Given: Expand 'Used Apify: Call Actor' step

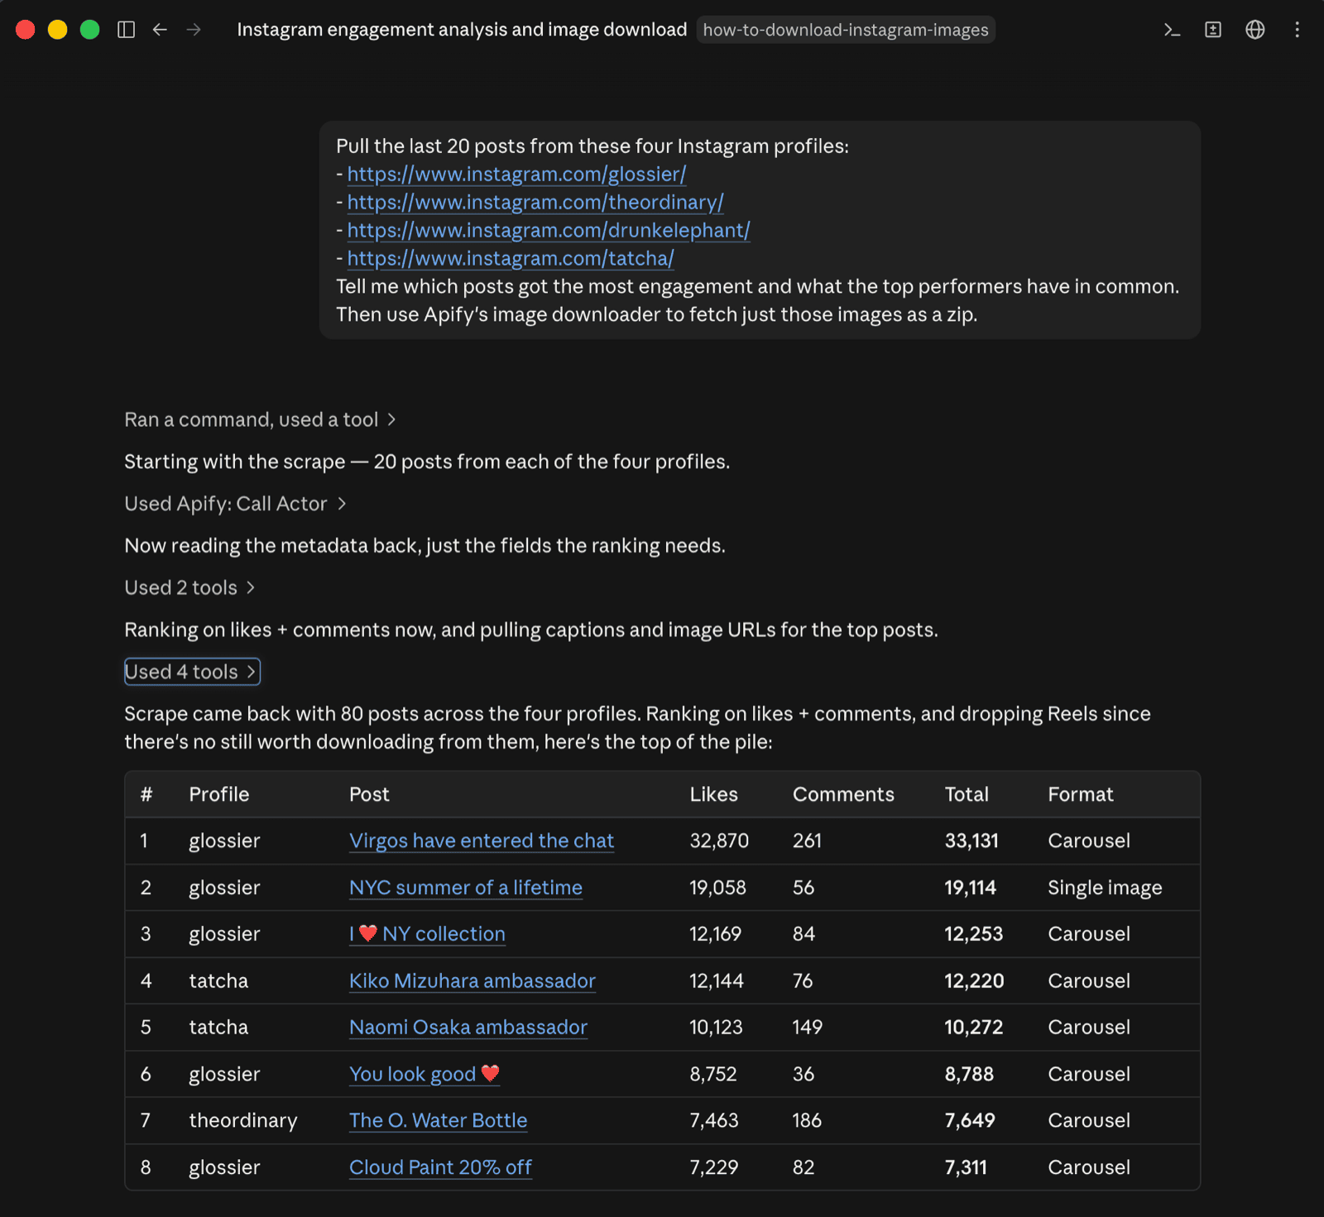Looking at the screenshot, I should tap(235, 504).
